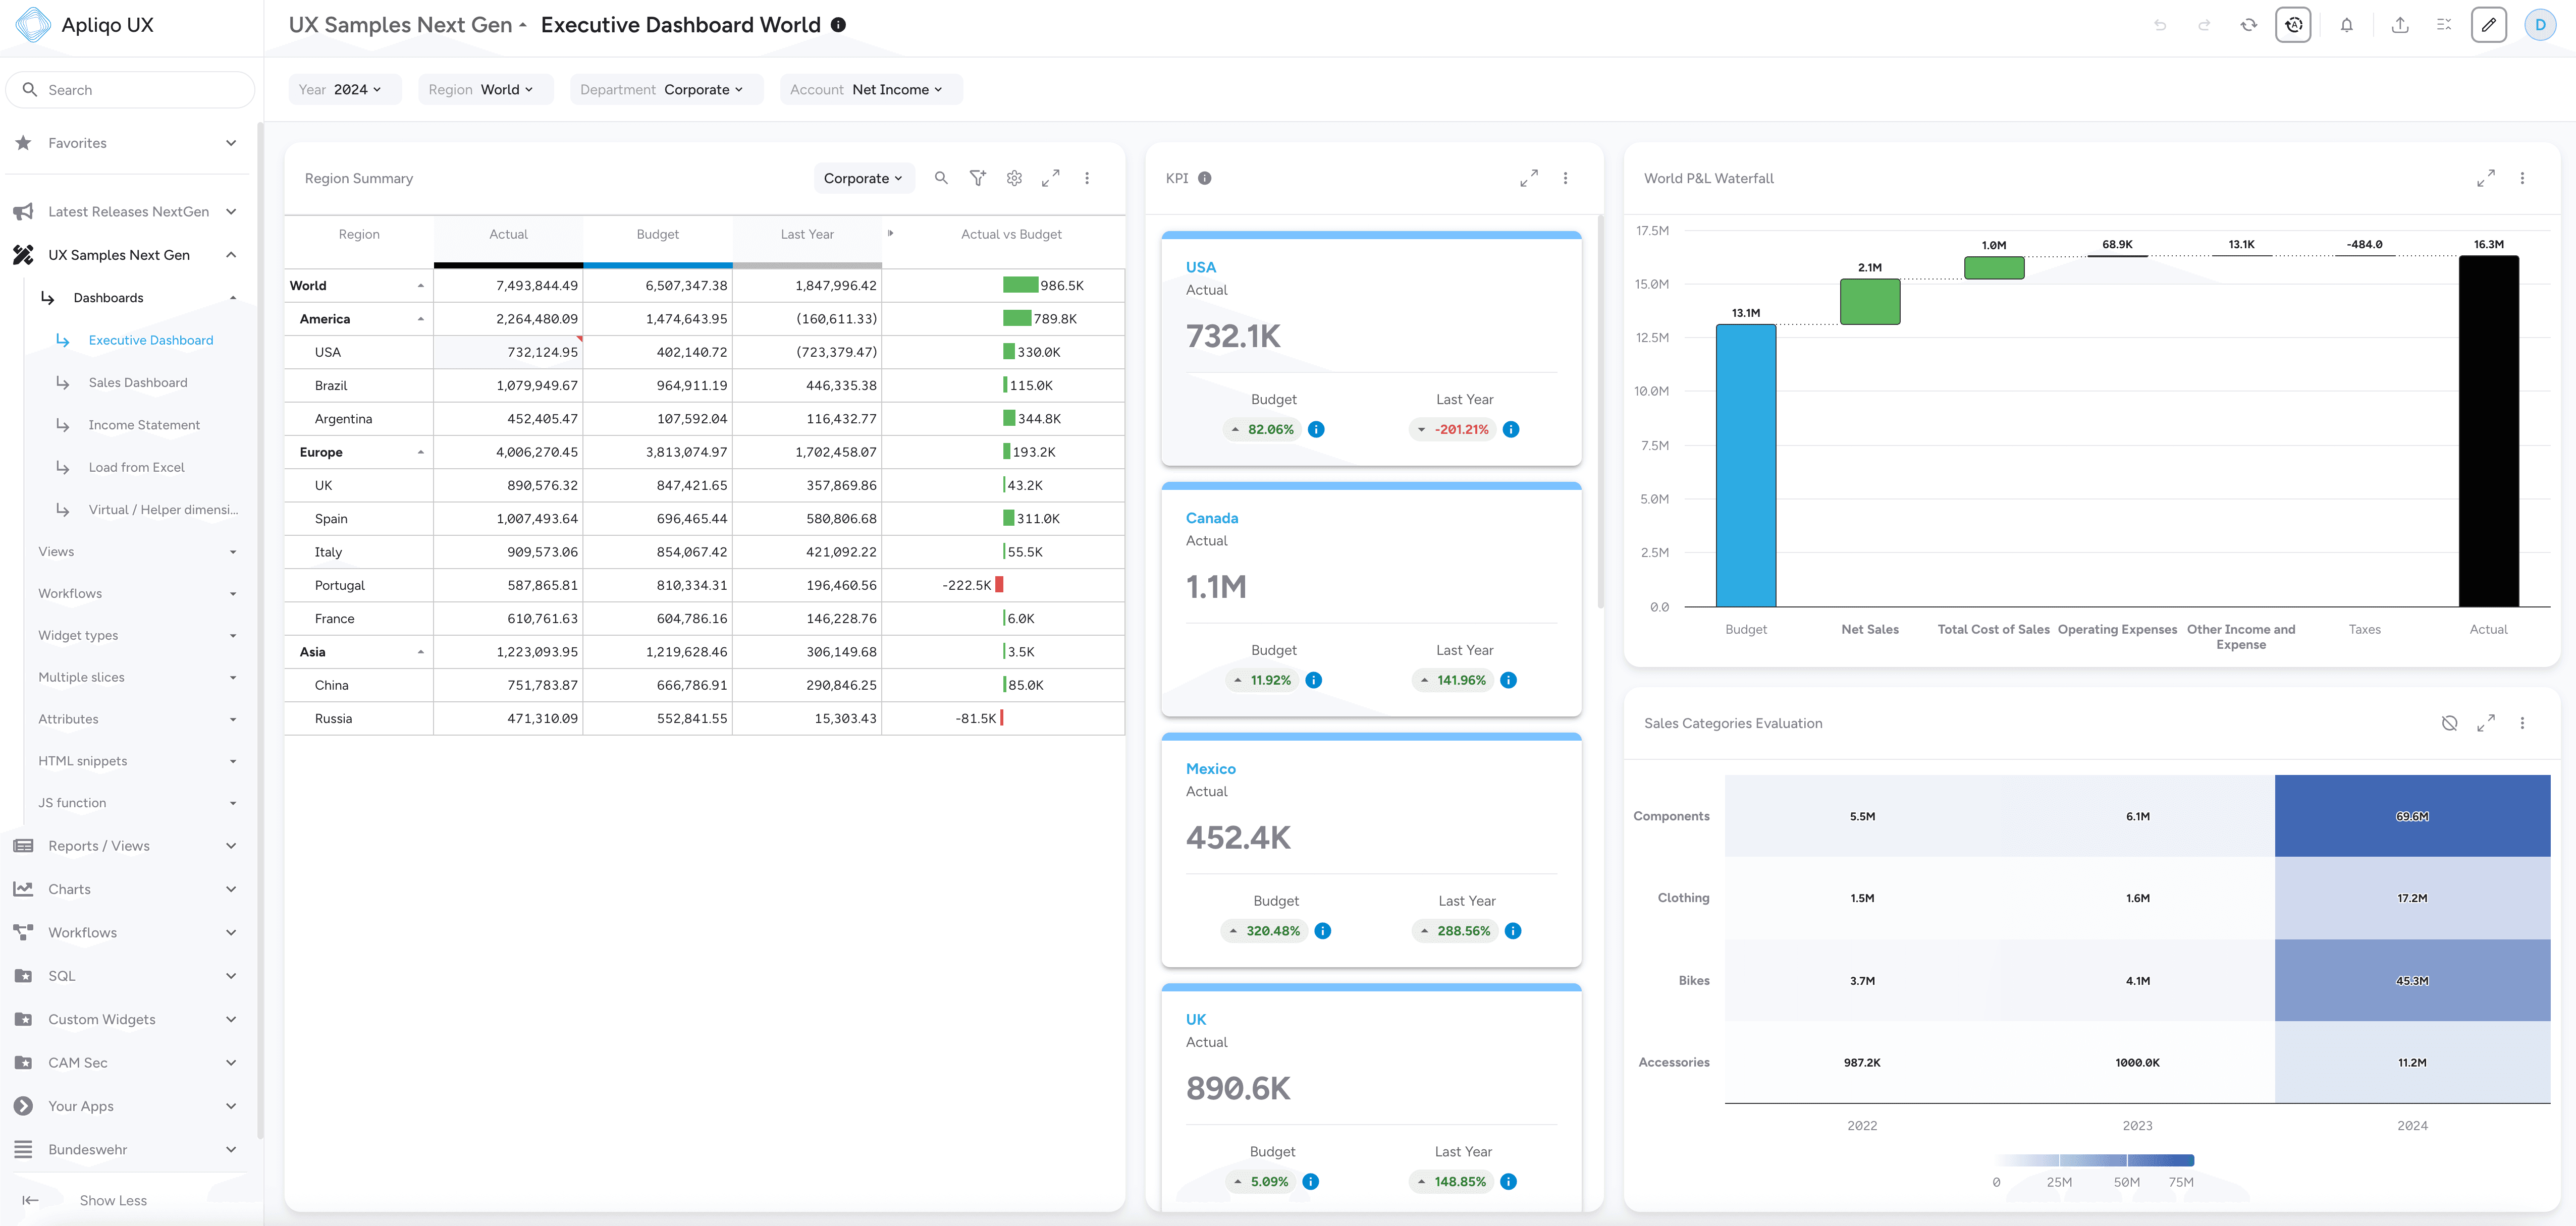
Task: Collapse the Europe row in the table
Action: (420, 452)
